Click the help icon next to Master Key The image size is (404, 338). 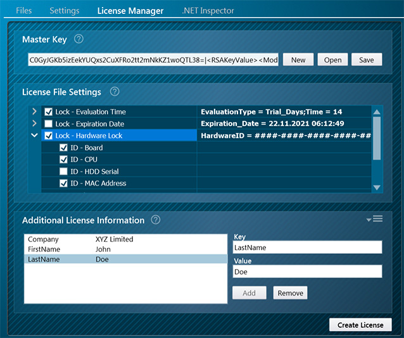79,39
